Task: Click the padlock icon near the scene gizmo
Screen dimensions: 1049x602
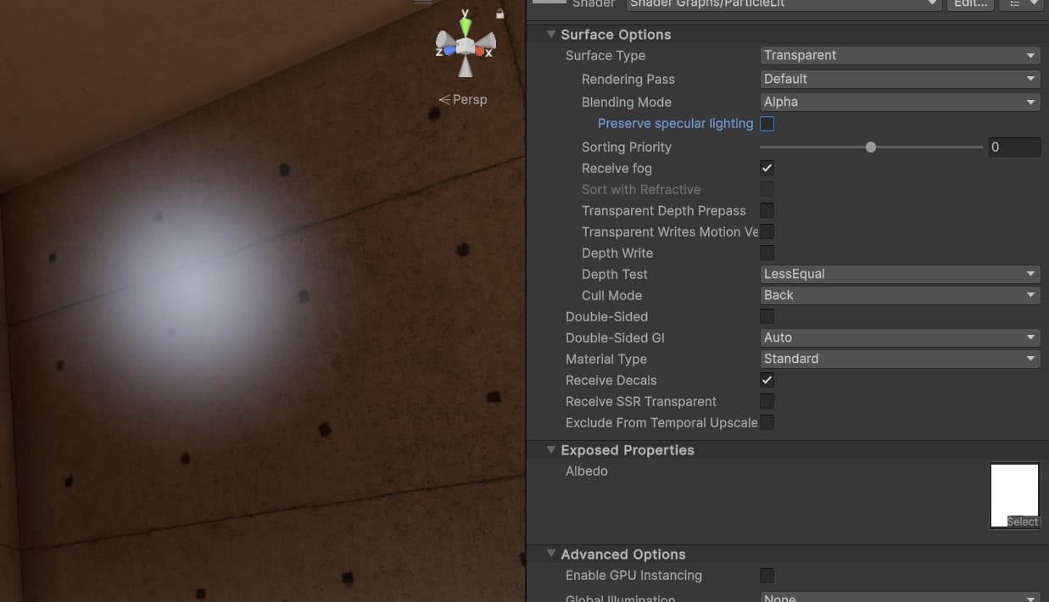Action: pos(500,13)
